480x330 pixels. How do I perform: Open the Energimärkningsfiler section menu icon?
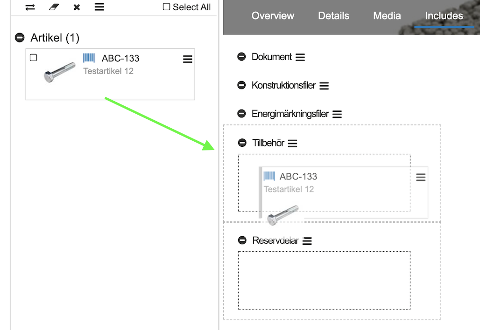[x=337, y=114]
